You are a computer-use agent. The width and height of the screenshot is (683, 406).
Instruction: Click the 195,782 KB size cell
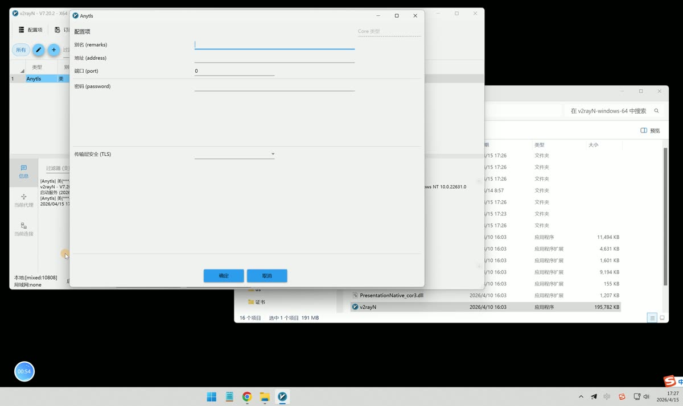click(606, 307)
